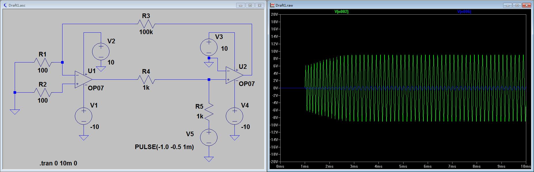Image resolution: width=534 pixels, height=172 pixels.
Task: Click the U2 reference designator
Action: pos(243,67)
